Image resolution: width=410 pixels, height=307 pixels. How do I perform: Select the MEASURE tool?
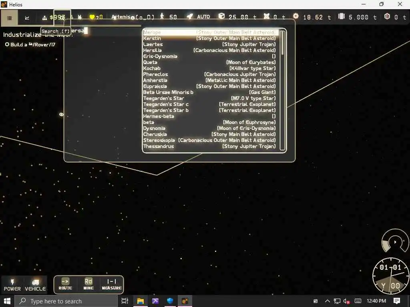click(112, 284)
